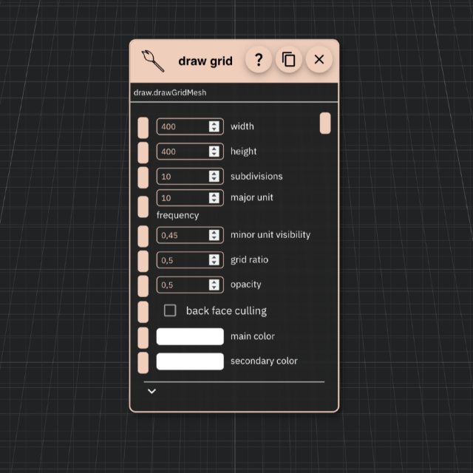Screen dimensions: 473x473
Task: Close the draw grid node
Action: click(x=319, y=59)
